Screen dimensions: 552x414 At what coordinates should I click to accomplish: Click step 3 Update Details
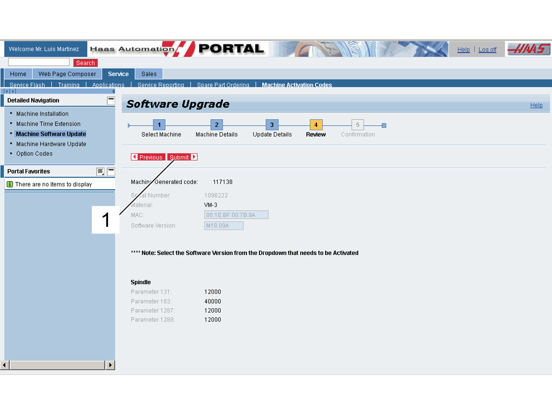tap(272, 125)
